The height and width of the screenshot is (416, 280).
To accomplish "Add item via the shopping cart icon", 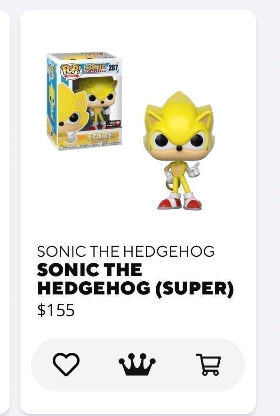I will tap(208, 365).
